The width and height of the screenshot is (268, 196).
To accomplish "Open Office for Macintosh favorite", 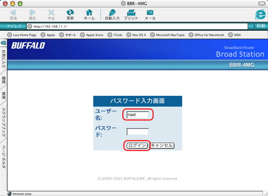I will click(x=206, y=35).
